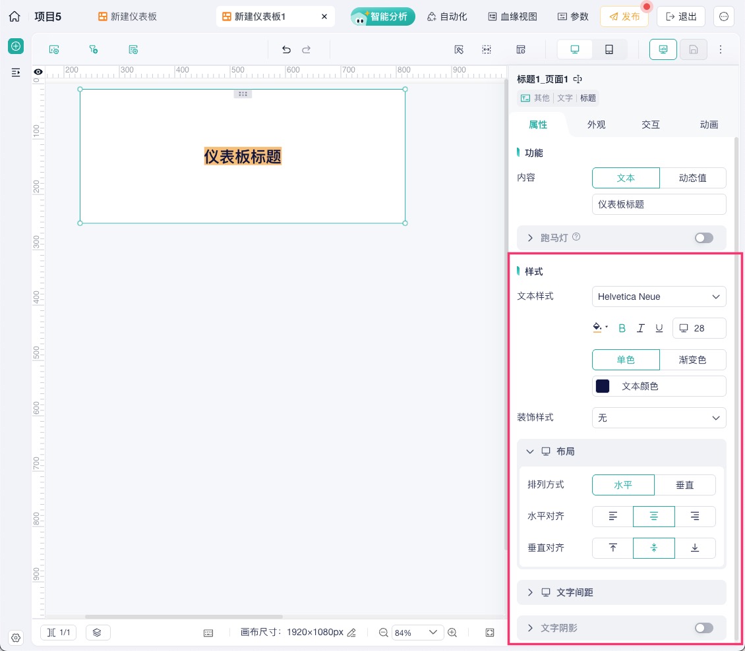Click the zoom out magnifier
This screenshot has height=651, width=745.
tap(383, 633)
